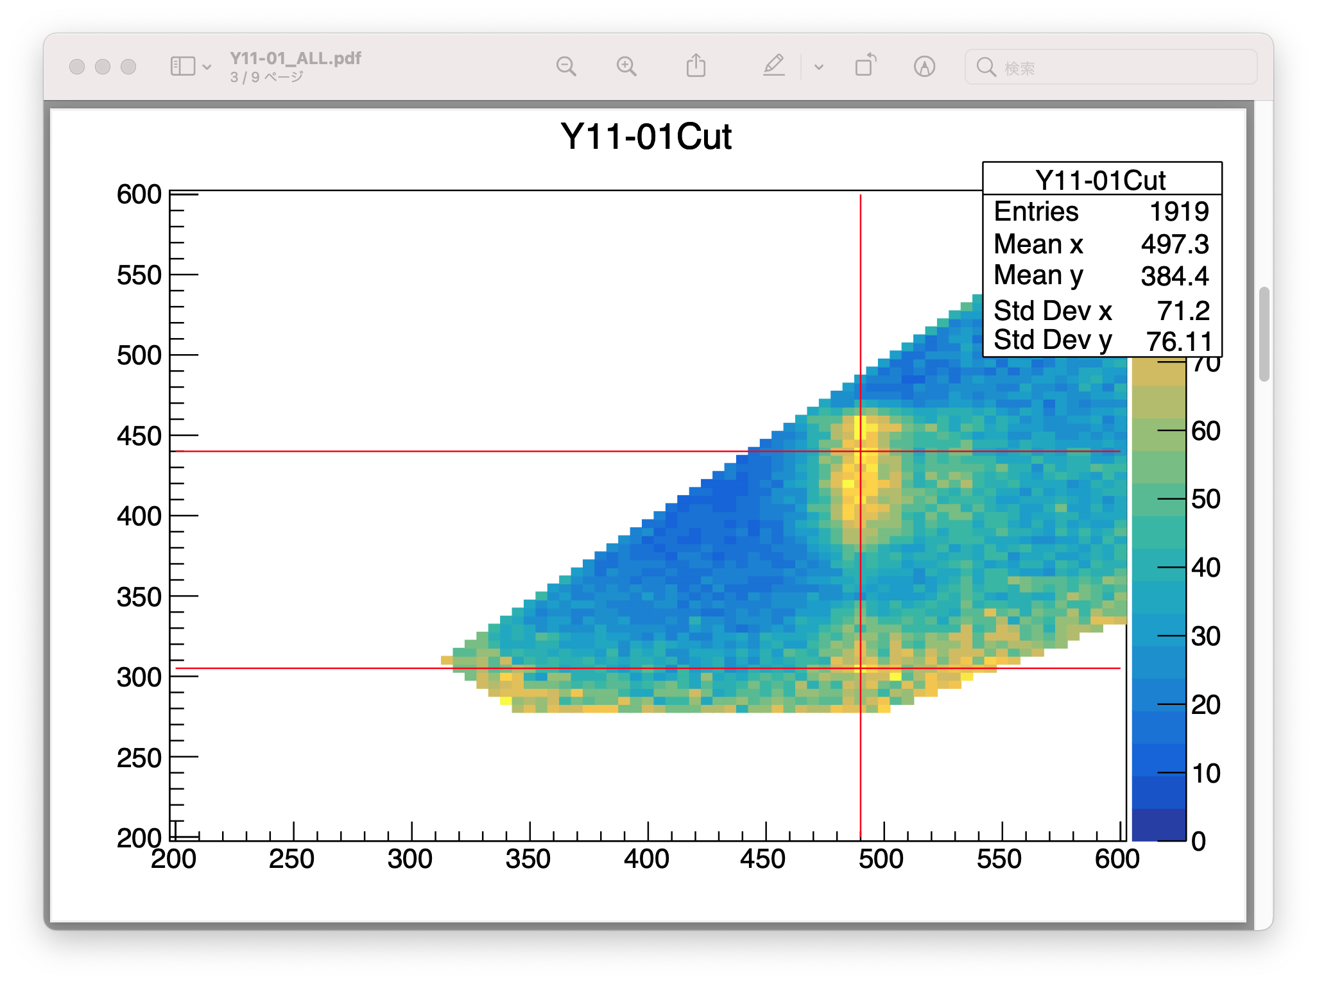Open the share menu icon
The width and height of the screenshot is (1317, 984).
696,65
